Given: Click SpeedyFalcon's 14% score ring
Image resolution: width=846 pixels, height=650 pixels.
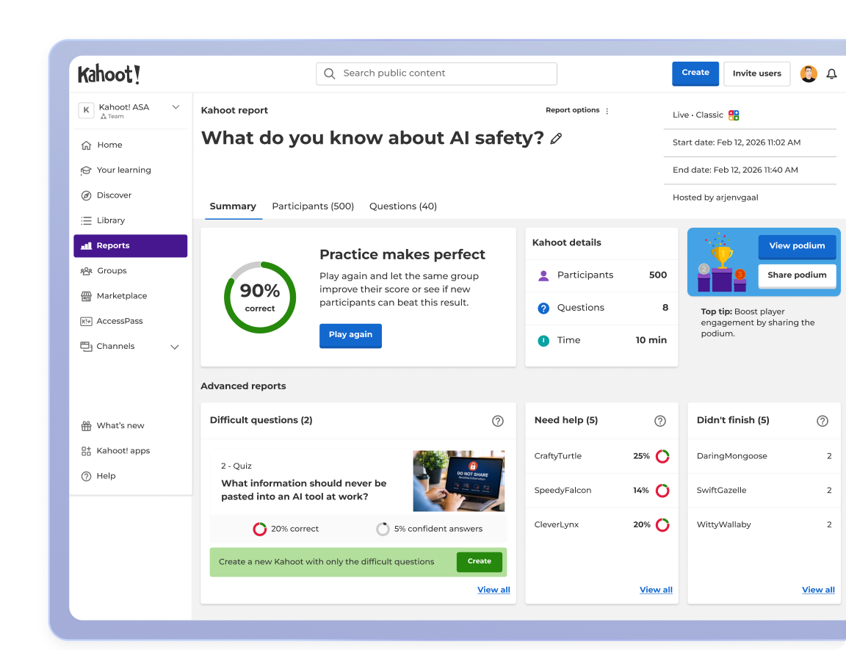Looking at the screenshot, I should click(662, 491).
